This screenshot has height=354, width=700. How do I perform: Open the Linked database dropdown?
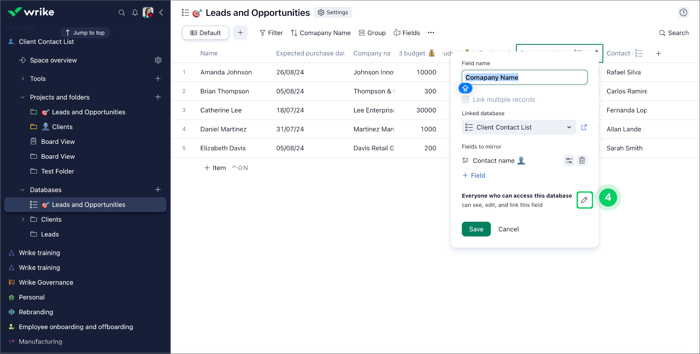(x=519, y=127)
